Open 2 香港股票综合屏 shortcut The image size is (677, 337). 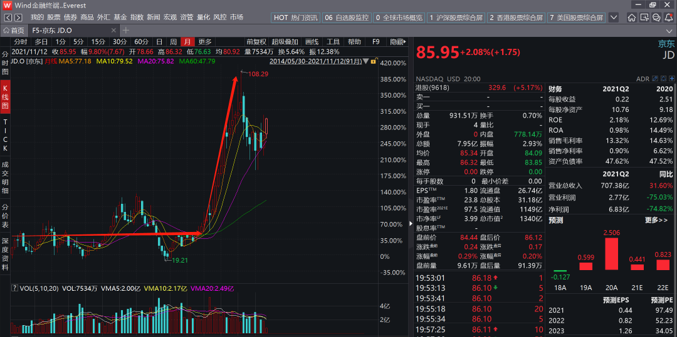click(x=517, y=18)
